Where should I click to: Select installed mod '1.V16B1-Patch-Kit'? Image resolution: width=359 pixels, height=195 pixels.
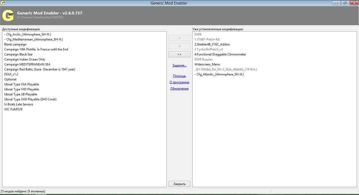tap(207, 39)
